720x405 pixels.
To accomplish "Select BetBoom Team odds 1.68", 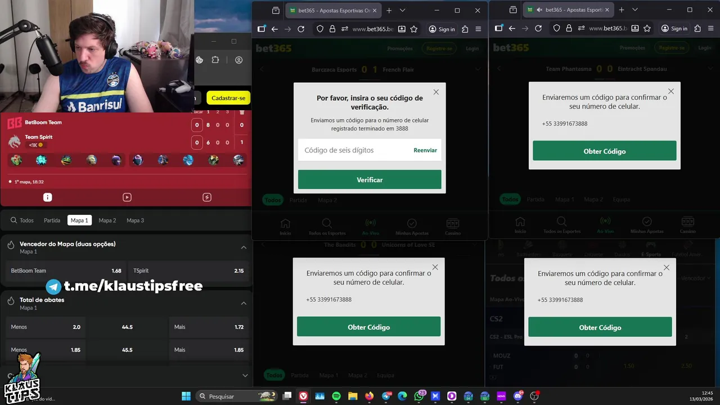I will click(66, 271).
